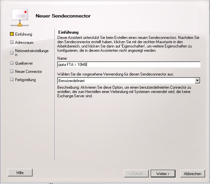This screenshot has width=210, height=184.
Task: Go back with the Zurück button
Action: 136,174
